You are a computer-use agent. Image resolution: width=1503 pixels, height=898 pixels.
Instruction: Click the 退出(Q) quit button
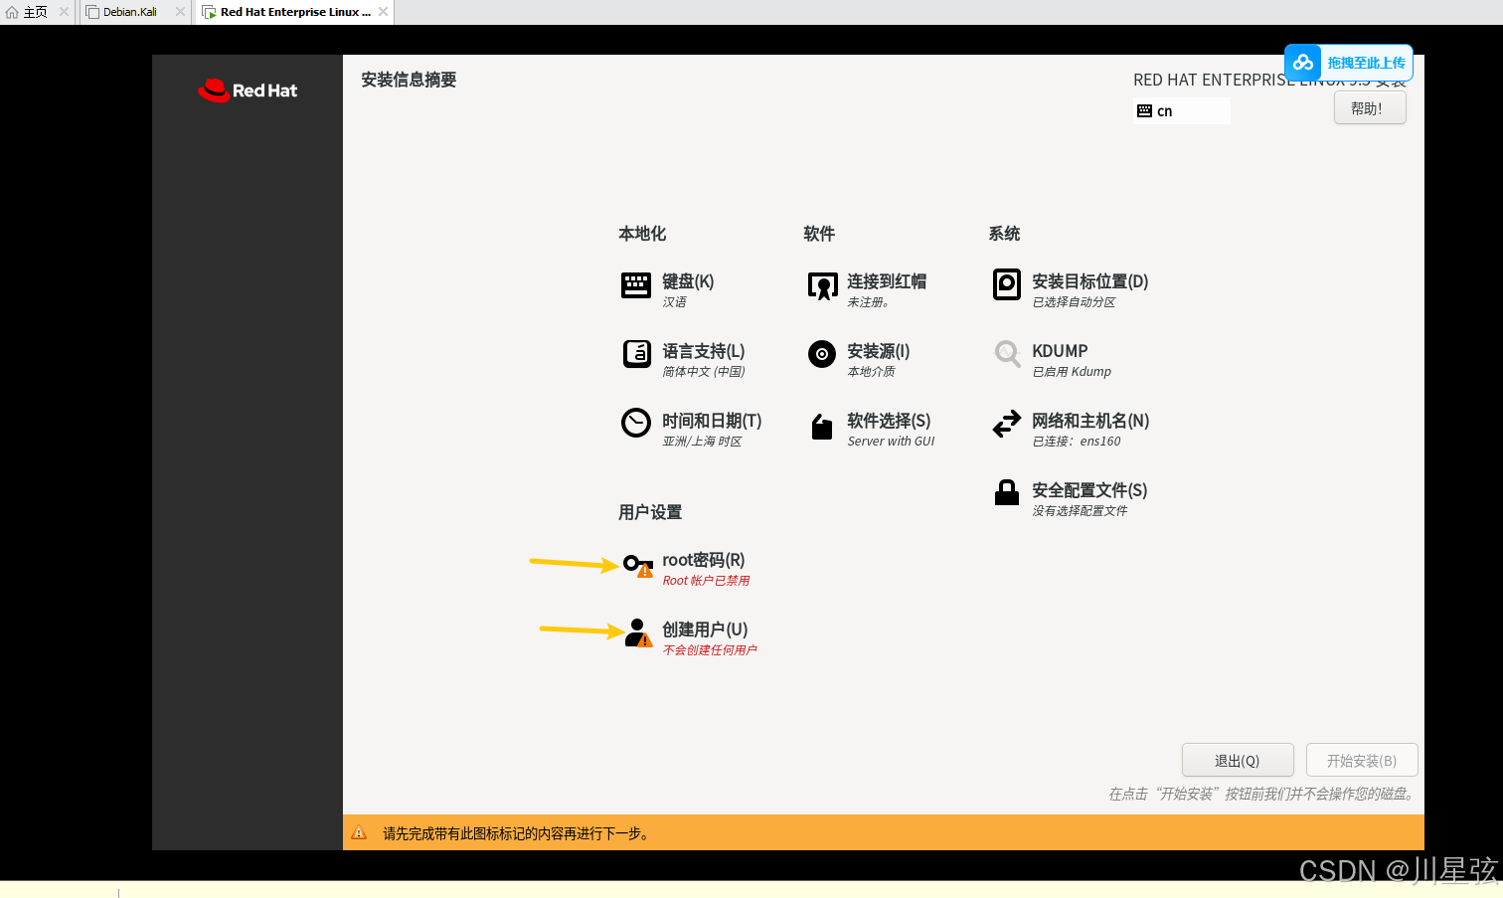1238,761
